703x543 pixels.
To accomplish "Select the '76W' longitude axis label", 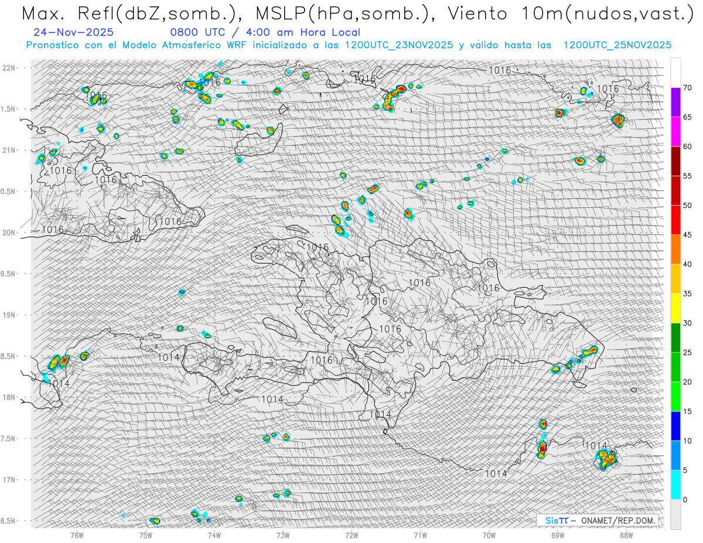I will [77, 535].
